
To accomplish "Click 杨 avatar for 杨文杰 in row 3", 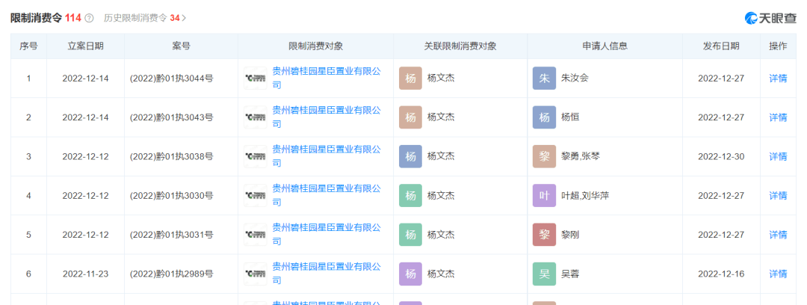I will [410, 157].
